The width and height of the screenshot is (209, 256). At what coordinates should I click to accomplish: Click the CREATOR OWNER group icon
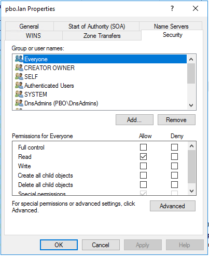click(x=19, y=68)
